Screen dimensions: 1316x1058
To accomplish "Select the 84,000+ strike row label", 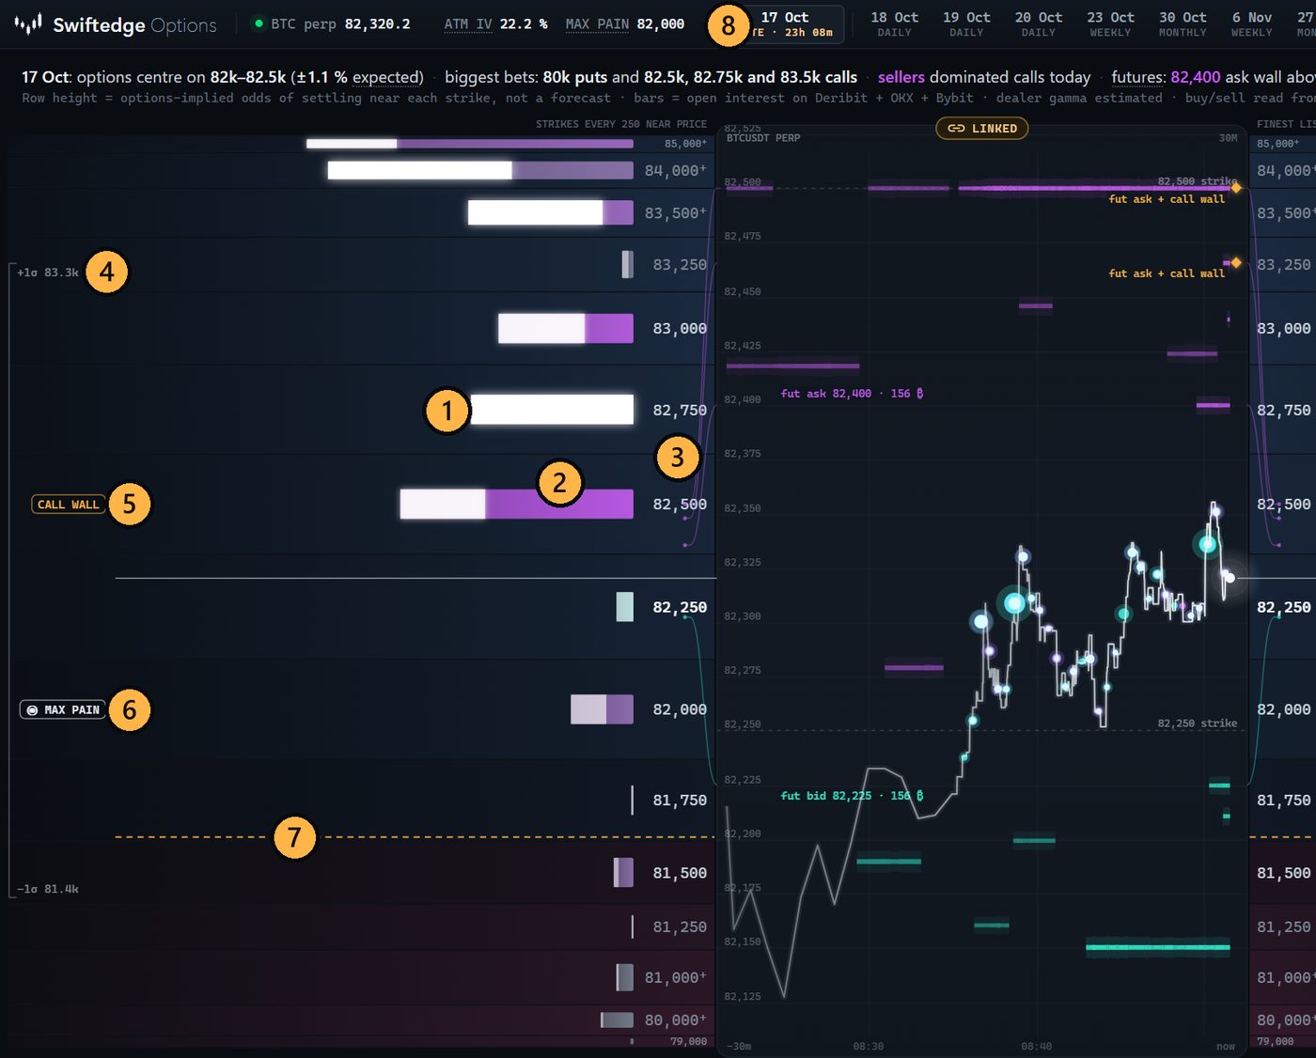I will coord(676,171).
